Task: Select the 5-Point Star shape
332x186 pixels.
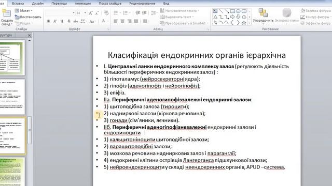Action: (244, 23)
